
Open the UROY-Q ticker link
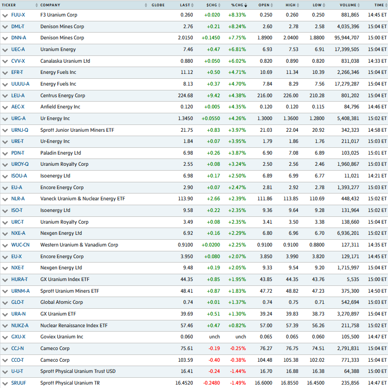(x=20, y=164)
